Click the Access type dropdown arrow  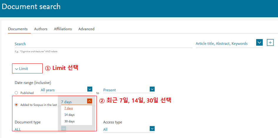[x=152, y=129]
